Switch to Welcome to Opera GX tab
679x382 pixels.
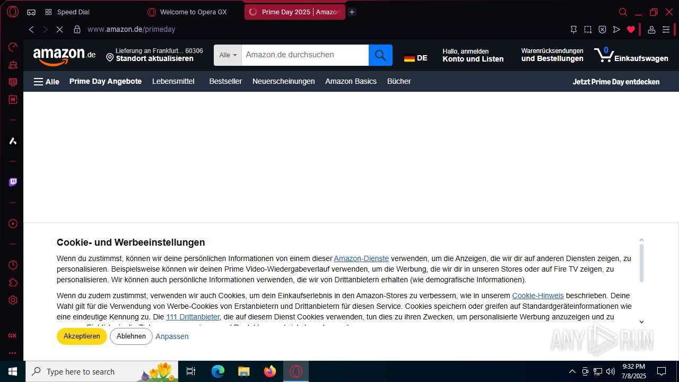187,12
